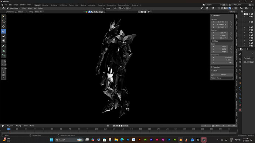This screenshot has height=143, width=255.
Task: Switch to the Animation workspace tab
Action: 92,5
